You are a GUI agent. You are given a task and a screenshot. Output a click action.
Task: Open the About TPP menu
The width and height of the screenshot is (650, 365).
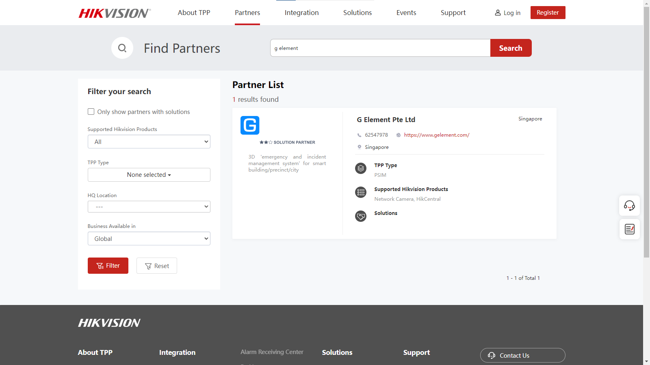[x=194, y=13]
